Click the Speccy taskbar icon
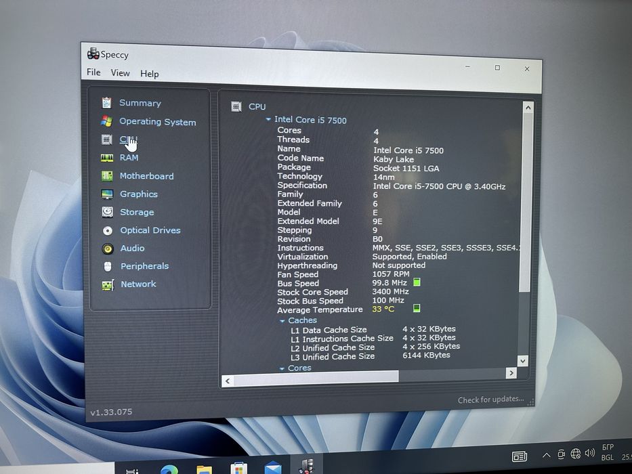632x474 pixels. pyautogui.click(x=306, y=466)
